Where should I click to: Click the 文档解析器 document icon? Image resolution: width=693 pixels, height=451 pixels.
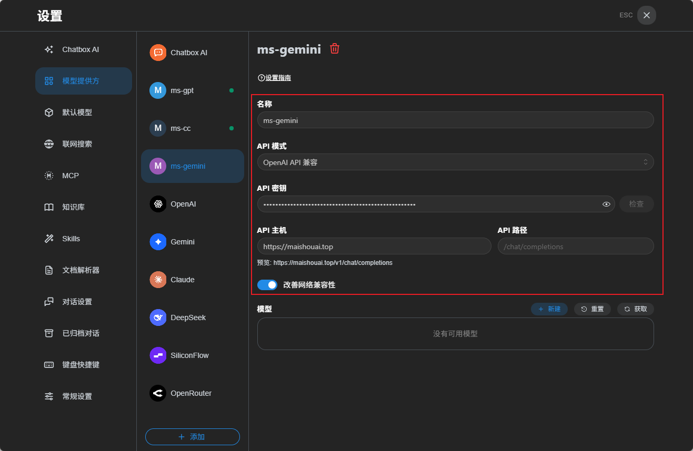tap(49, 270)
